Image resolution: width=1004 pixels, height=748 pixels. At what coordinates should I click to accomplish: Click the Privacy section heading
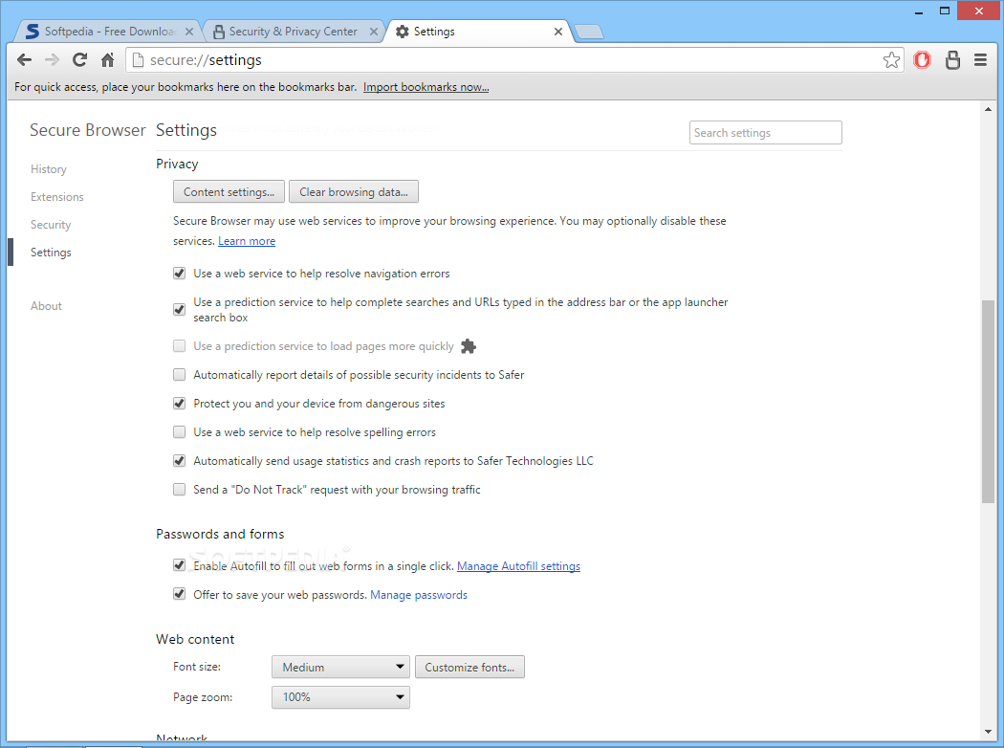point(177,164)
